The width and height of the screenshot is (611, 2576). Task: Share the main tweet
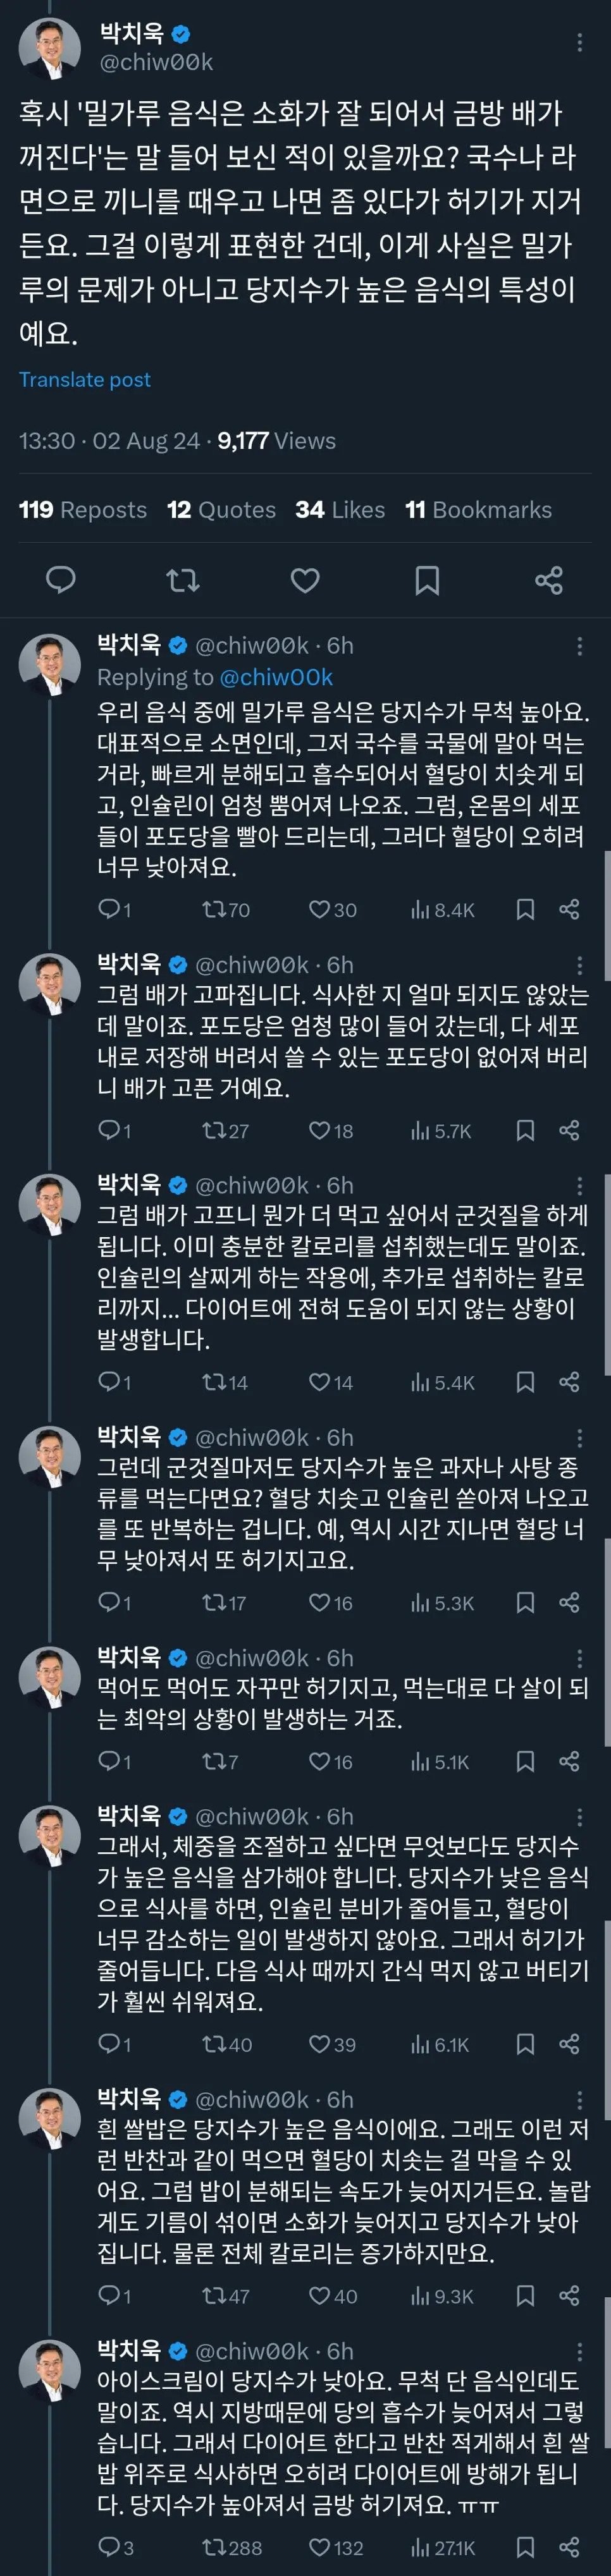click(552, 580)
